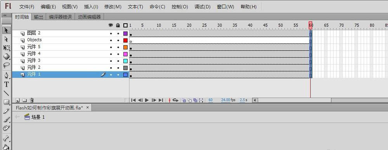The height and width of the screenshot is (150, 388).
Task: Select the Pencil tool
Action: point(6,111)
